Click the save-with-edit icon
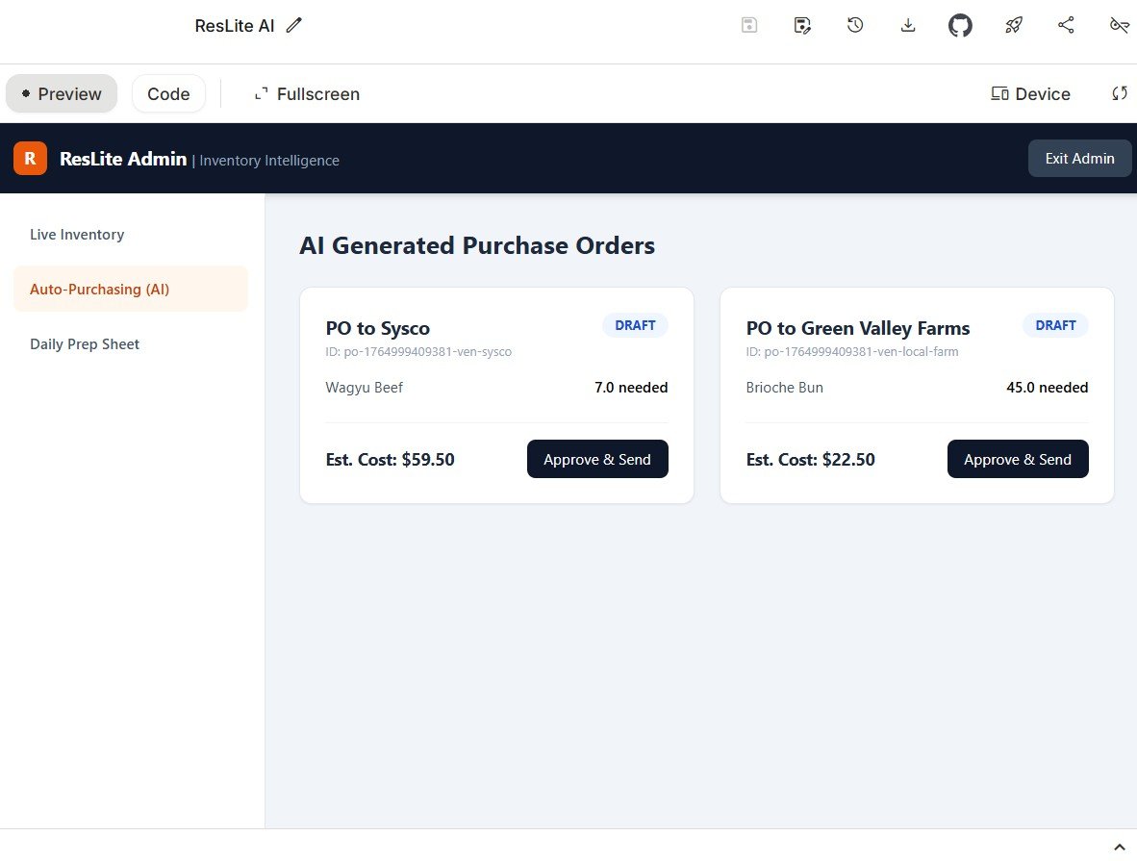 [802, 25]
